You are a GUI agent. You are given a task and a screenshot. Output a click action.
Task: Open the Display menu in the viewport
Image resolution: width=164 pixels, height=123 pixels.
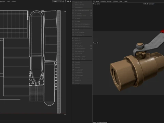[109, 1]
